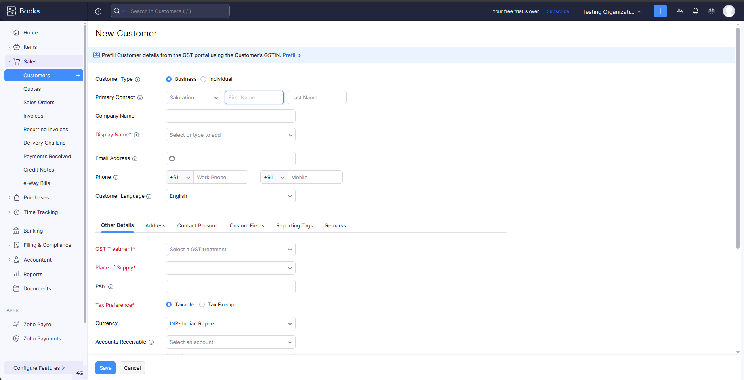Select the Tax Exempt option
This screenshot has width=744, height=380.
202,304
